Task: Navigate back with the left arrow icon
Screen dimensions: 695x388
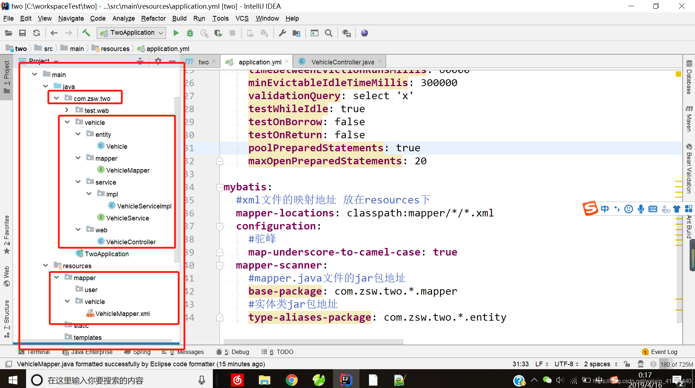Action: click(54, 33)
